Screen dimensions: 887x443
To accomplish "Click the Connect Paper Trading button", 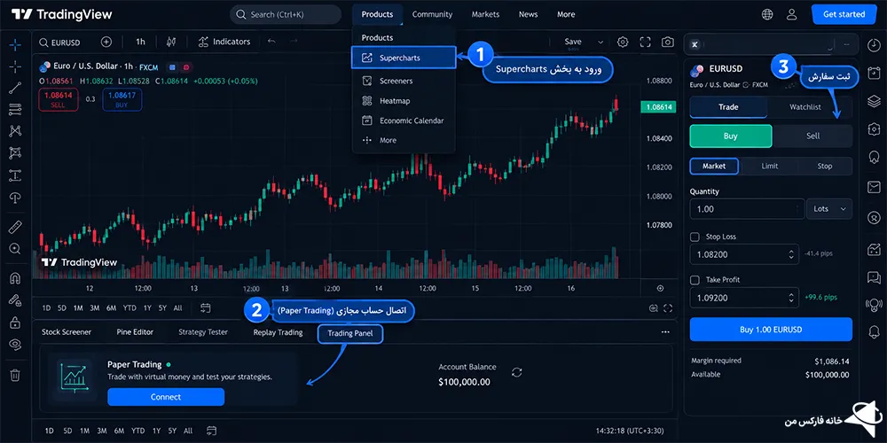I will 166,397.
